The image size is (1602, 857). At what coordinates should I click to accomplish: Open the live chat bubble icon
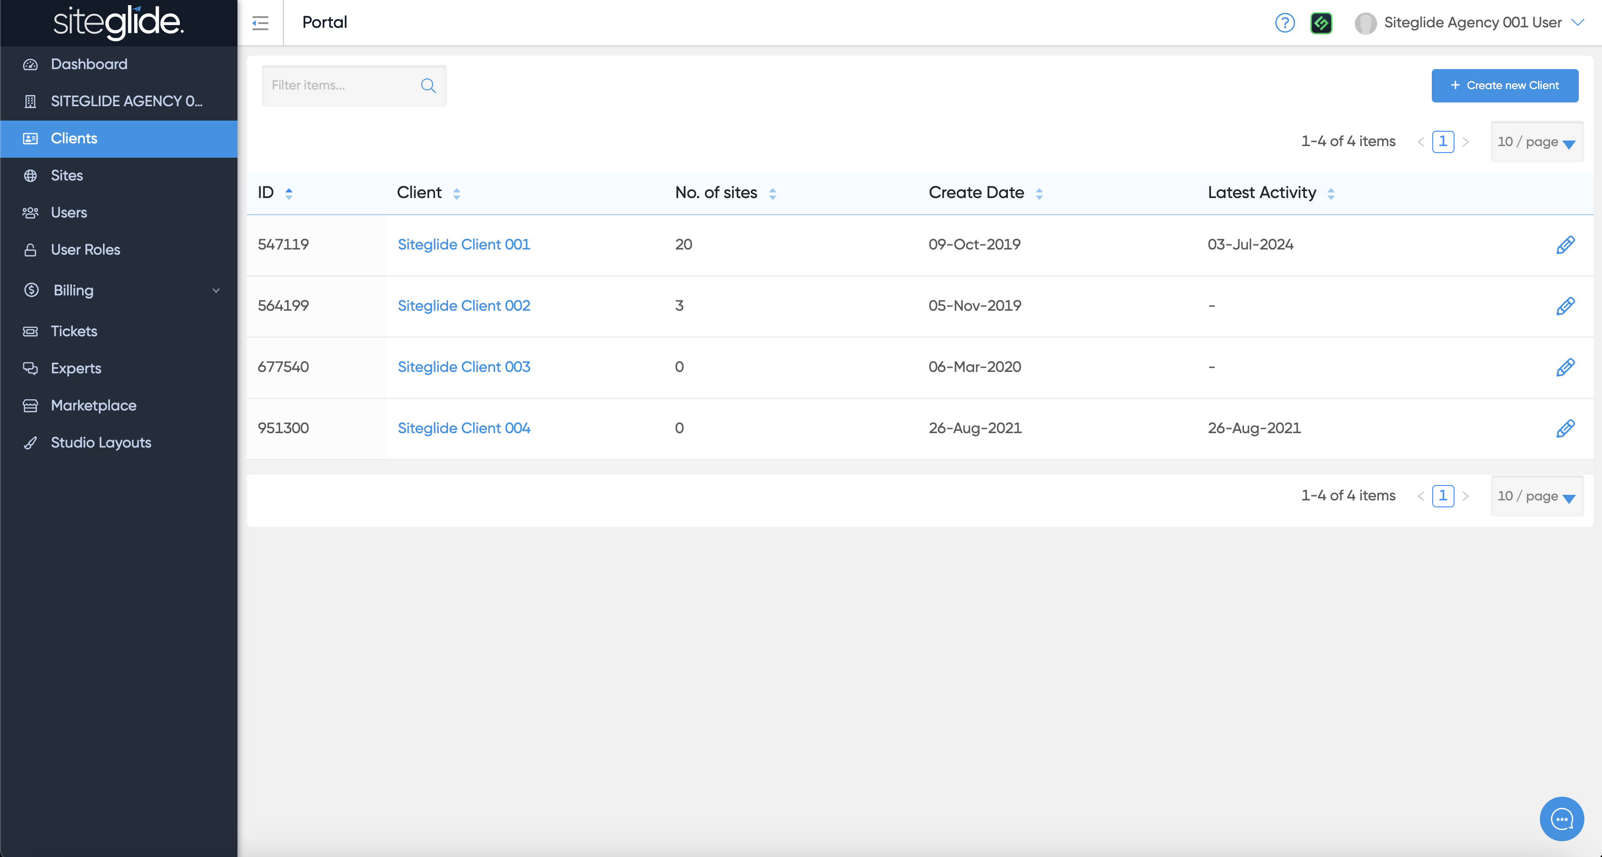[1561, 819]
